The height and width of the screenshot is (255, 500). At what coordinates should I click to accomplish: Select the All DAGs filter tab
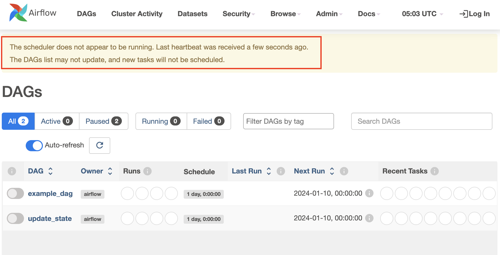[x=18, y=121]
